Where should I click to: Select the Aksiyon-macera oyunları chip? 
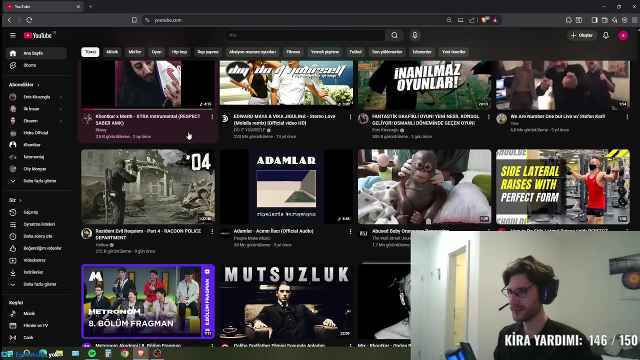252,52
